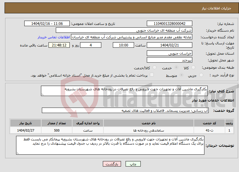The height and width of the screenshot is (172, 239).
Task: Select the کالا radio button
Action: [x=193, y=67]
